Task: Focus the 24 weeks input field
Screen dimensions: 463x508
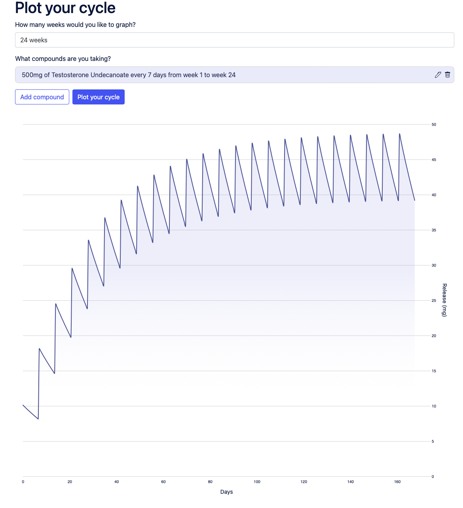Action: [234, 40]
